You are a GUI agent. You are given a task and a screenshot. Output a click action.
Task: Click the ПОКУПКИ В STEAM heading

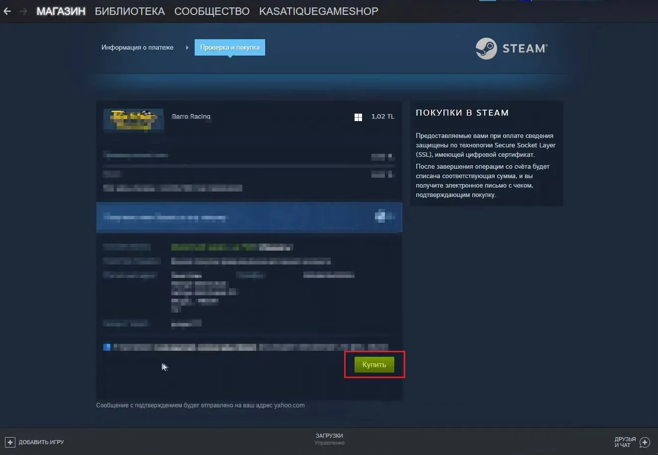(462, 113)
